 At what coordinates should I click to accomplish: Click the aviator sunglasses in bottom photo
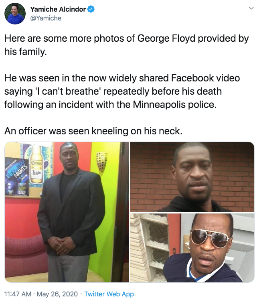(210, 237)
